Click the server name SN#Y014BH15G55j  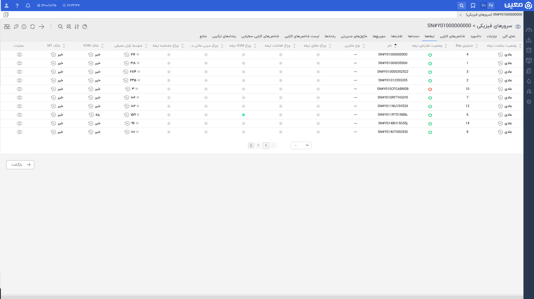click(393, 123)
